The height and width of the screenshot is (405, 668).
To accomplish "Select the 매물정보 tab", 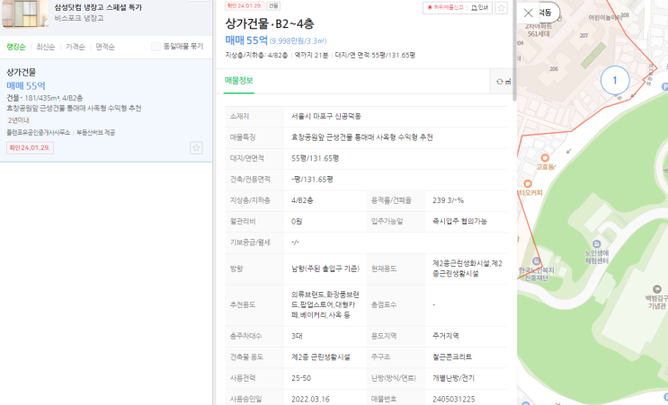I will [239, 81].
